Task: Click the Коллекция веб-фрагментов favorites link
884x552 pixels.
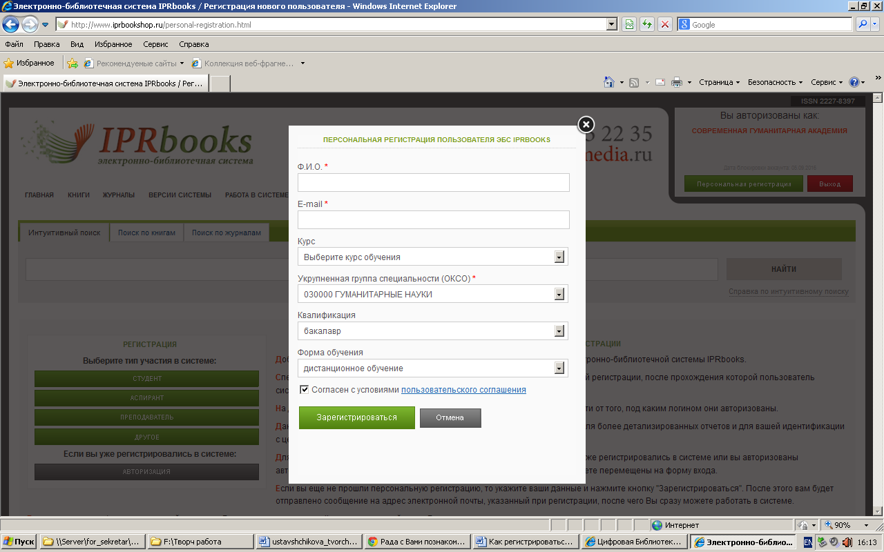Action: (248, 63)
